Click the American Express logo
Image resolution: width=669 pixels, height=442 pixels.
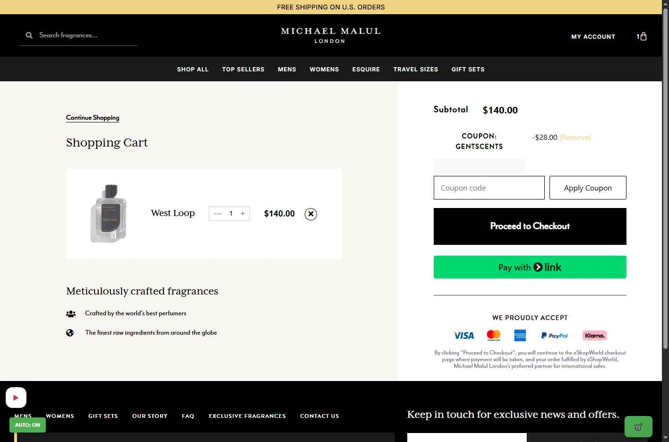coord(520,335)
